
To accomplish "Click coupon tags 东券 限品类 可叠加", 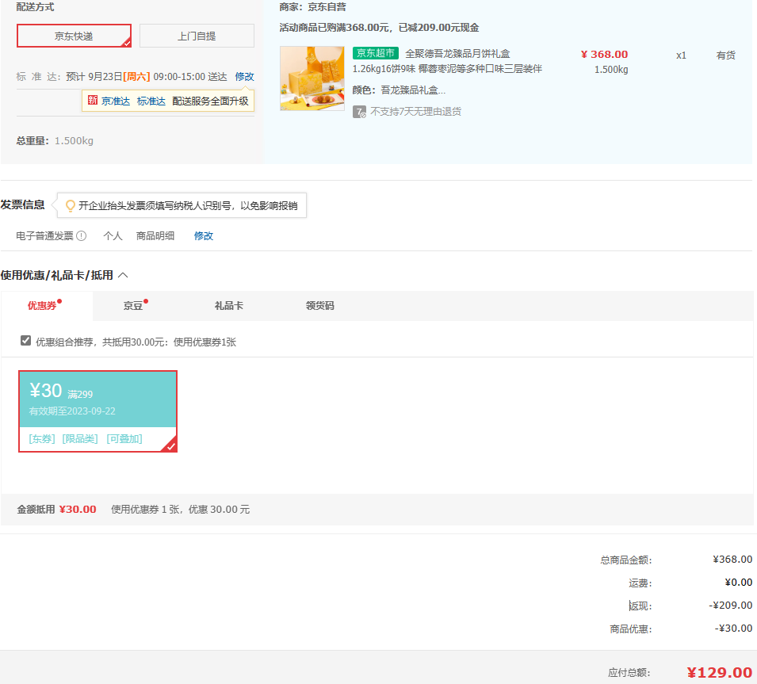I will (86, 439).
